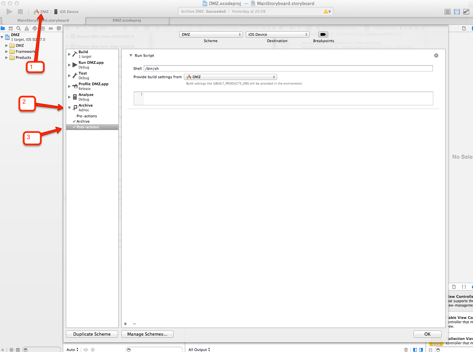Open the Code Snippet library braces icon

point(464,287)
